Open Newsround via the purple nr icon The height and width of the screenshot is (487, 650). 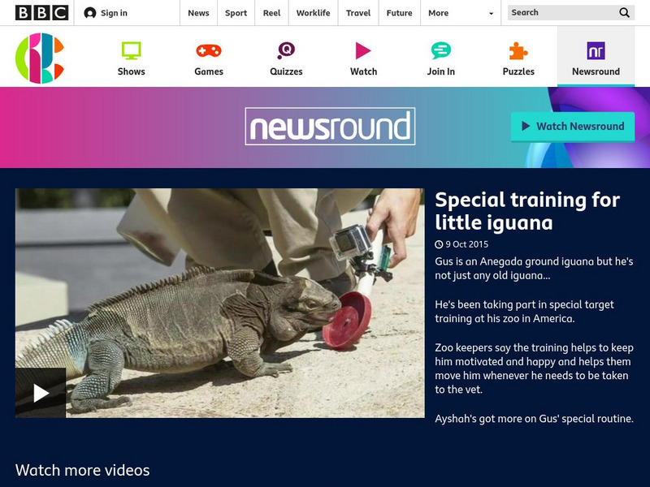coord(596,51)
